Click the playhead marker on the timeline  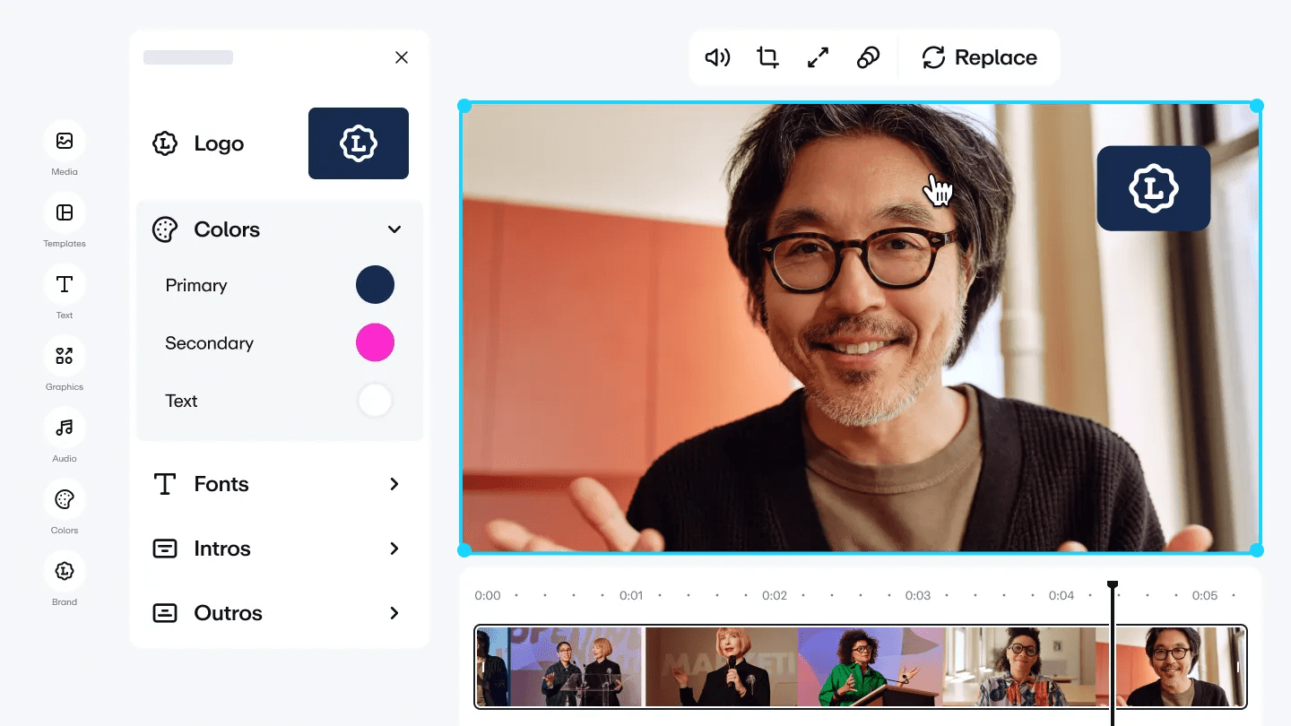(1113, 583)
